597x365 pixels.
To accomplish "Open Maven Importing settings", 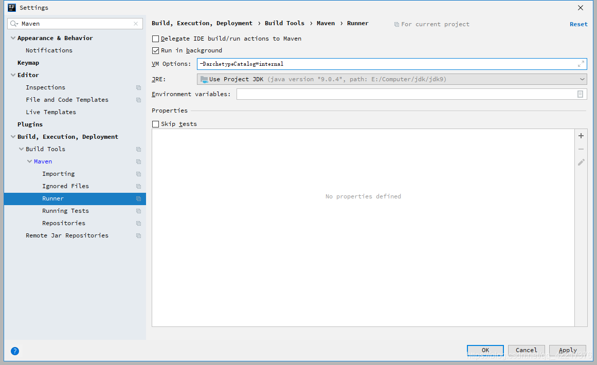I will [59, 174].
